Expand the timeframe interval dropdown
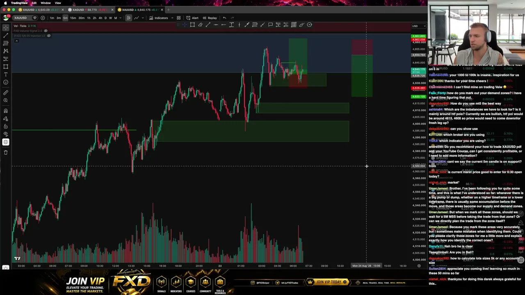This screenshot has width=525, height=295. (x=120, y=18)
